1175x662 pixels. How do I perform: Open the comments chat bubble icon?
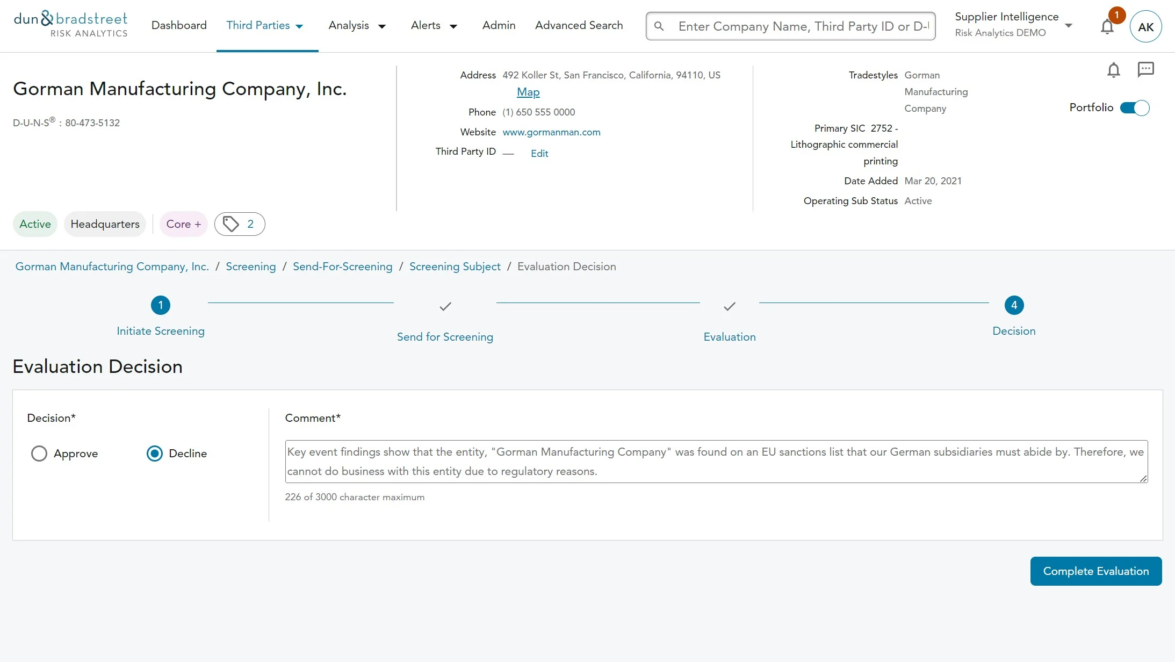pyautogui.click(x=1145, y=69)
